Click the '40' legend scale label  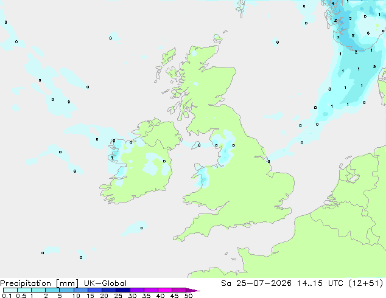[160, 296]
